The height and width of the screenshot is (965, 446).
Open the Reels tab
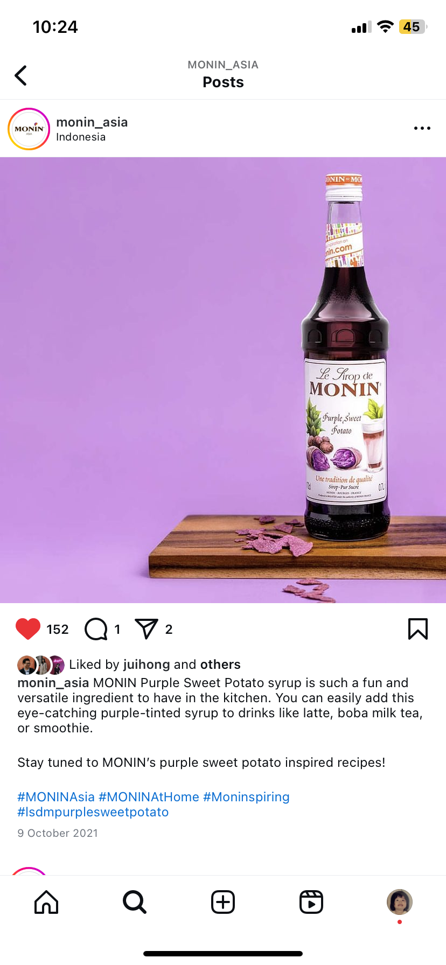tap(311, 902)
